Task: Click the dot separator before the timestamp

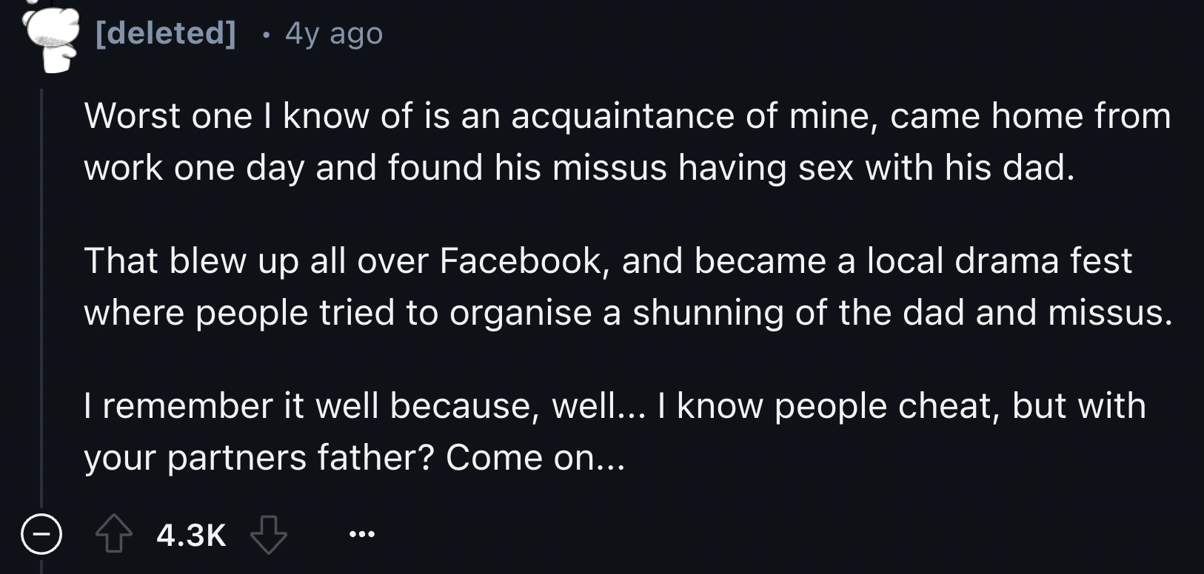Action: 265,35
